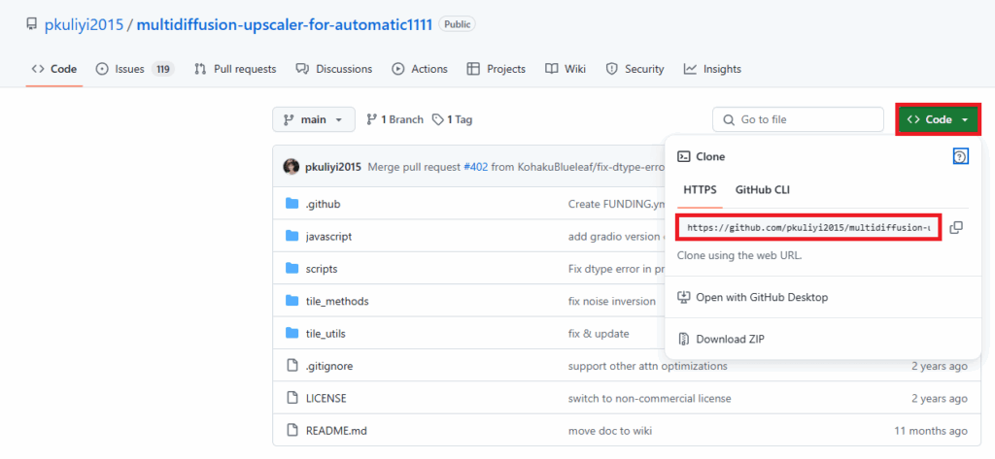Open the Insights tab
This screenshot has height=459, width=995.
pos(712,69)
